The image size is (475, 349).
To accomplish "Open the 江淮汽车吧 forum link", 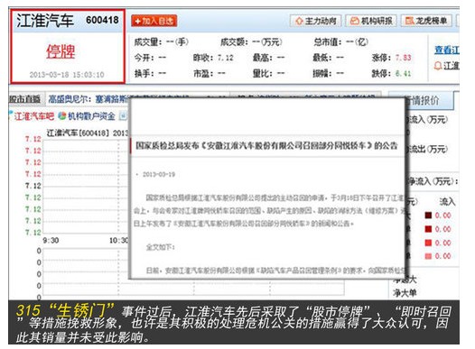I will 34,116.
